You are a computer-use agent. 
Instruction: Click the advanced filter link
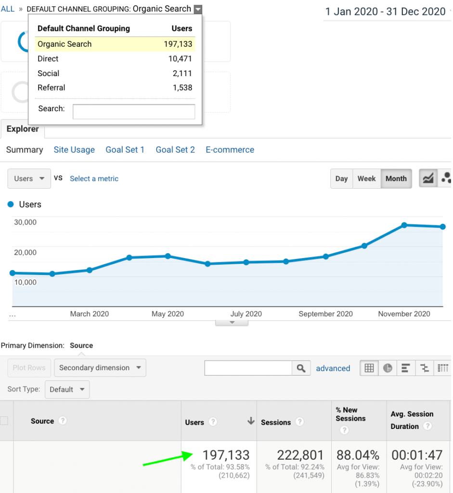pyautogui.click(x=333, y=368)
